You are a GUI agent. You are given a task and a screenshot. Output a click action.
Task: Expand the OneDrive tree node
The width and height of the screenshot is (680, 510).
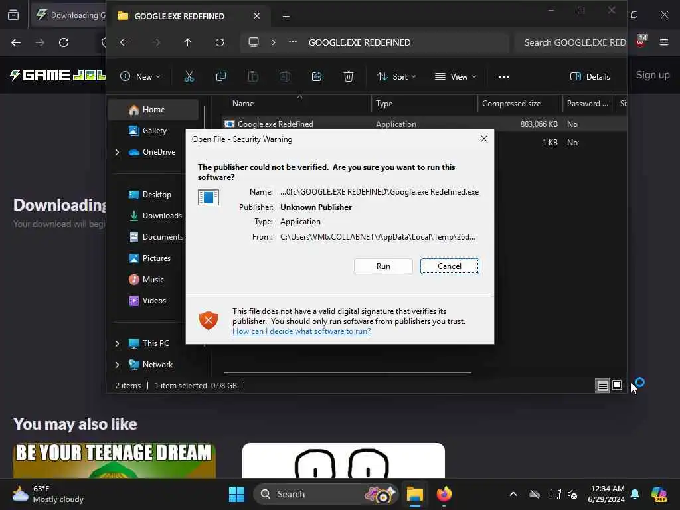[x=117, y=152]
